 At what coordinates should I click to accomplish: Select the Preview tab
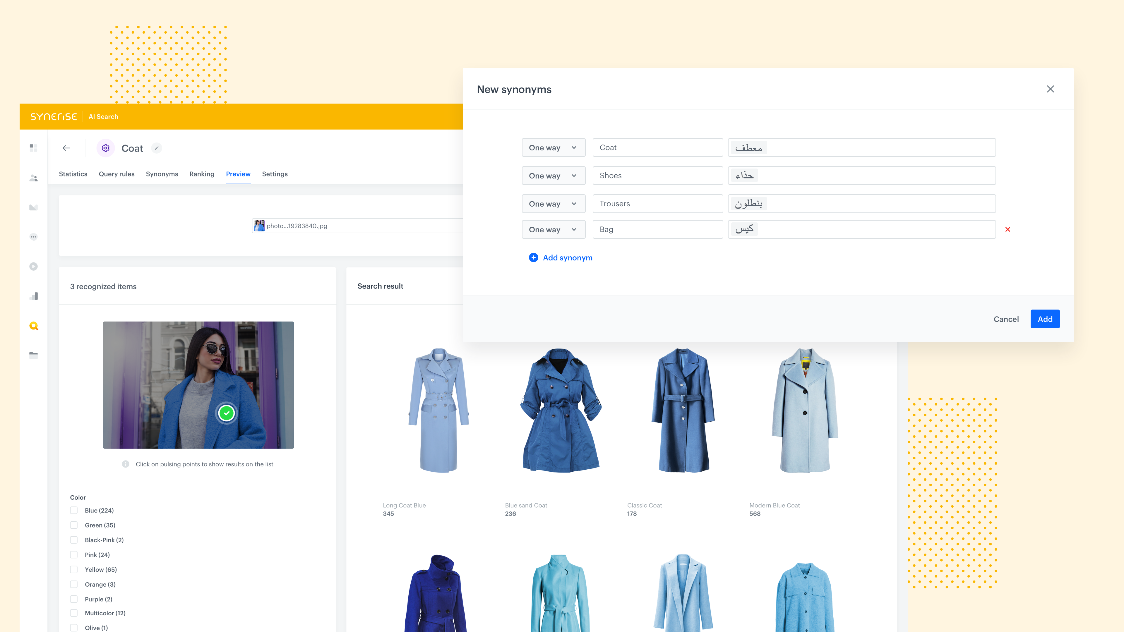tap(238, 174)
